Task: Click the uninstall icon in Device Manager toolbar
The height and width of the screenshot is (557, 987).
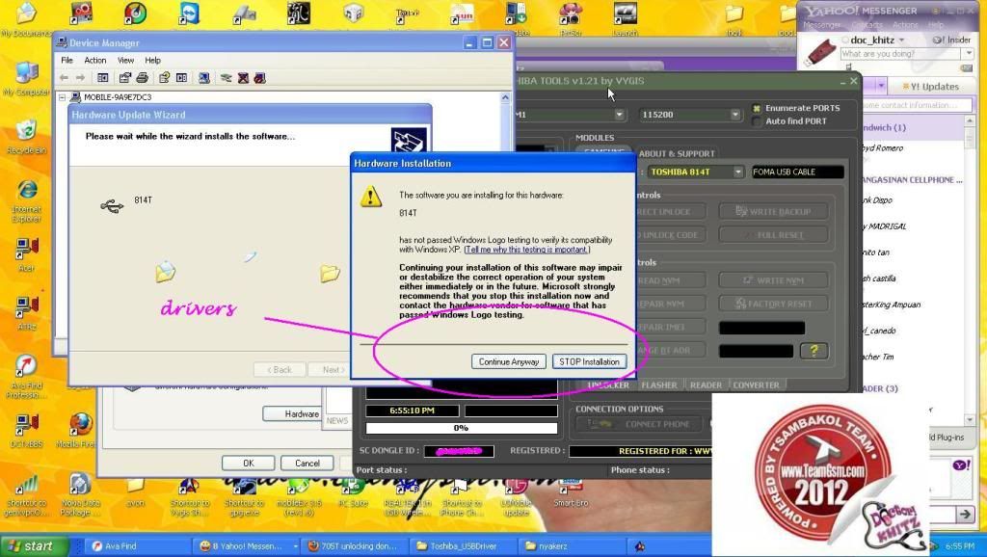Action: click(x=244, y=78)
